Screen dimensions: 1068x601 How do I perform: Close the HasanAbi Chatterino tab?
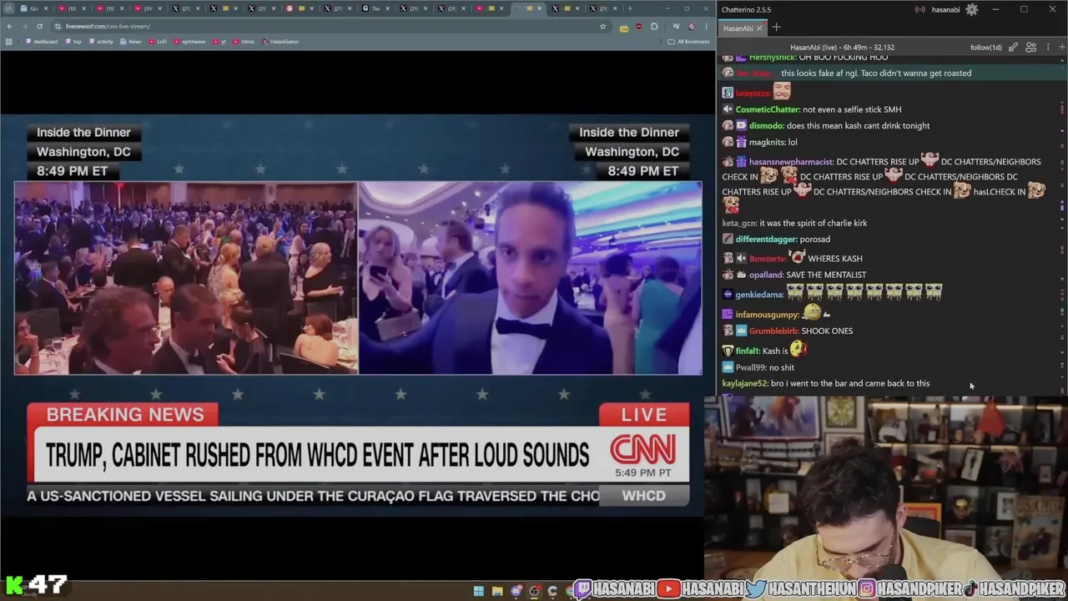click(759, 28)
